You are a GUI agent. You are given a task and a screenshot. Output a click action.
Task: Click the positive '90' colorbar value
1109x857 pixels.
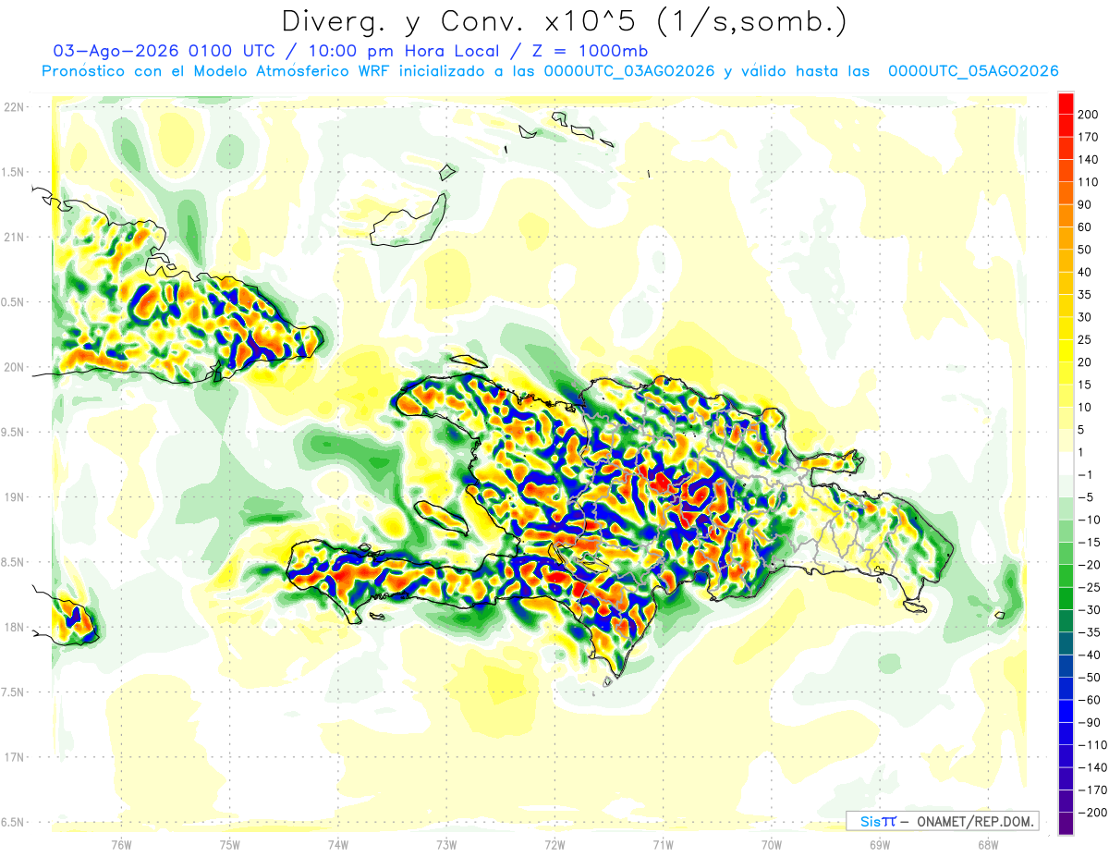coord(1084,205)
